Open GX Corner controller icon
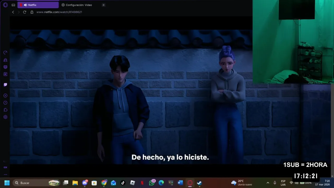 (x=13, y=5)
